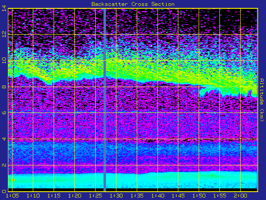Click the altitude label 6
This screenshot has height=200, width=266.
[x=4, y=113]
